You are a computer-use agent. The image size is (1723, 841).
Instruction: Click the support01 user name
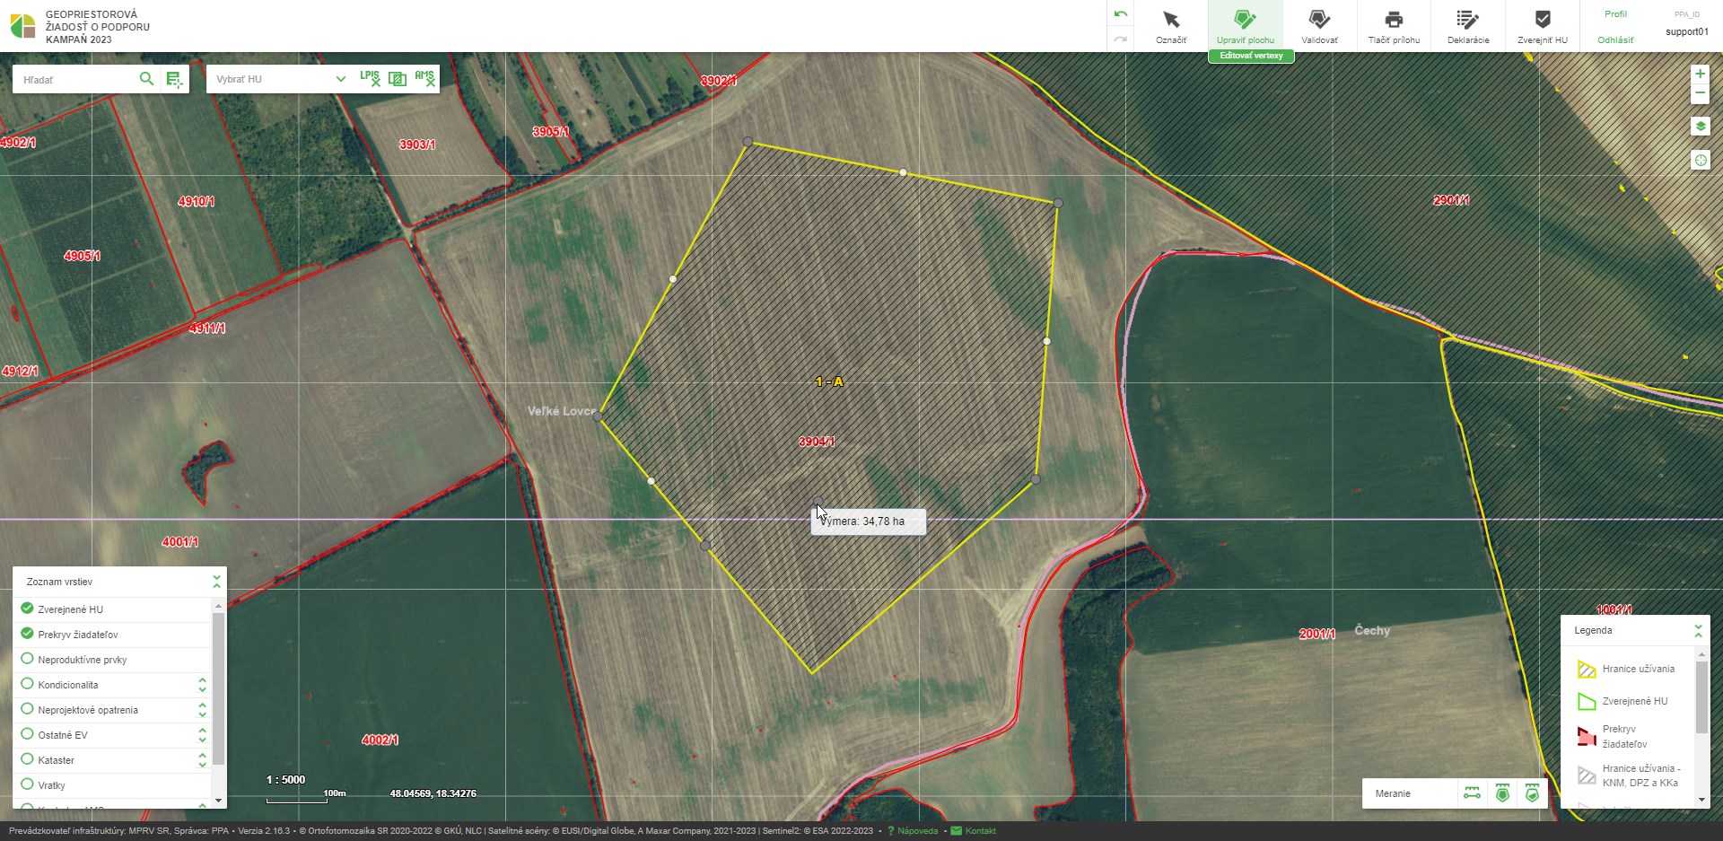tap(1686, 31)
